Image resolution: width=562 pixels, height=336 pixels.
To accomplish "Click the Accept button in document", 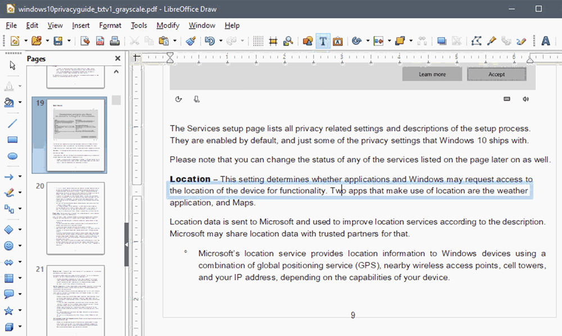I will 496,74.
